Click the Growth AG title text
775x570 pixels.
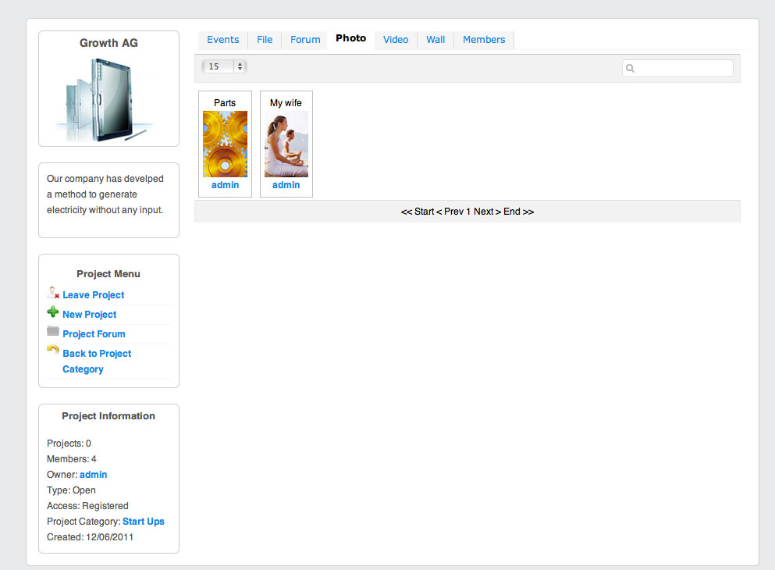(108, 43)
